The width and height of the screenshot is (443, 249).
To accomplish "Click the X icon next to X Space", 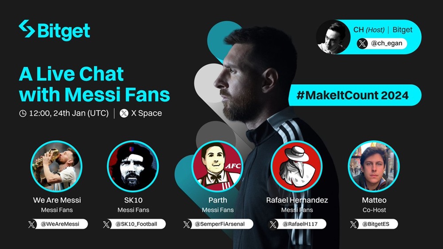I will coord(124,113).
